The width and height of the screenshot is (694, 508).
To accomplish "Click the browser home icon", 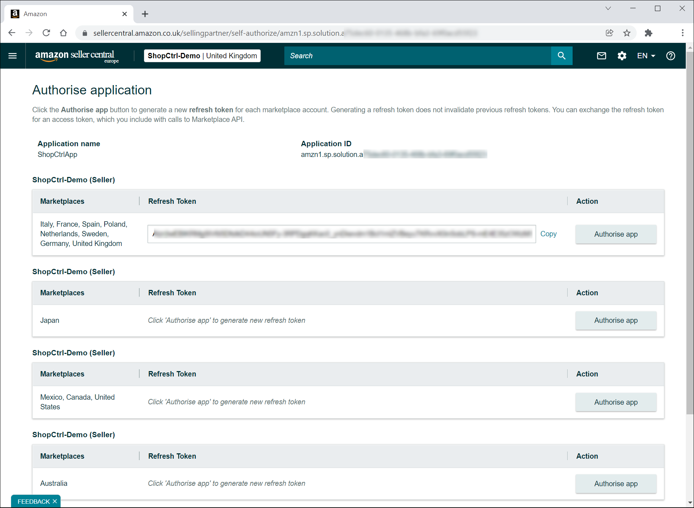I will [63, 33].
